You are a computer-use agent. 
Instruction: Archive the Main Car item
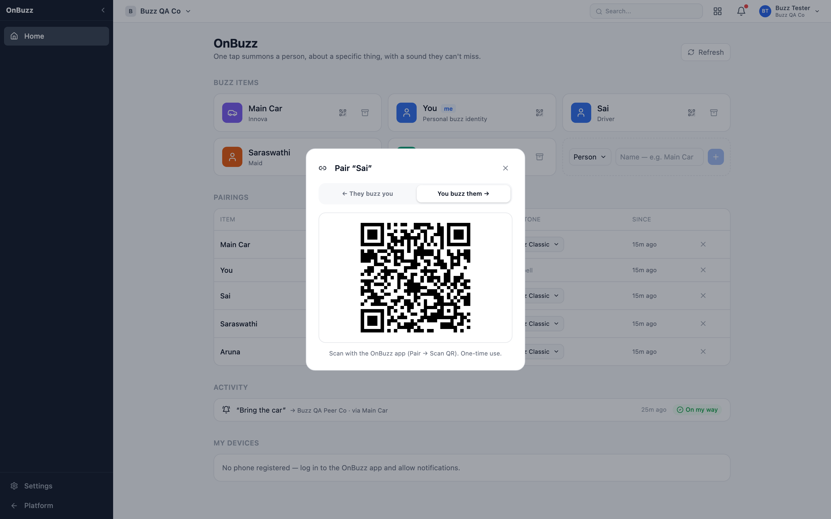[365, 112]
